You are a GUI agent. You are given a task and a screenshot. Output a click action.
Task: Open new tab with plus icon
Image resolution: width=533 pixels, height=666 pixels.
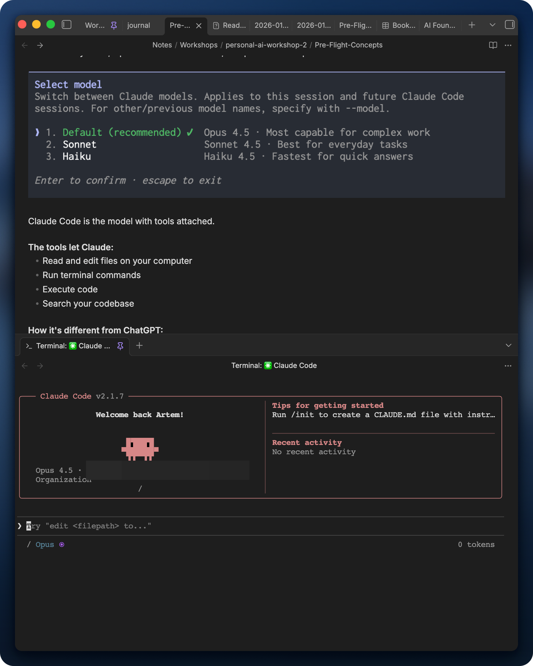[472, 25]
